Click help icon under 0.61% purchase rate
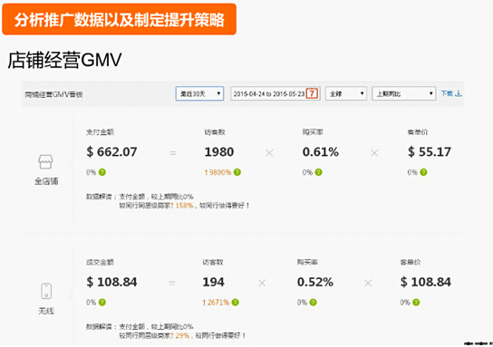 318,172
